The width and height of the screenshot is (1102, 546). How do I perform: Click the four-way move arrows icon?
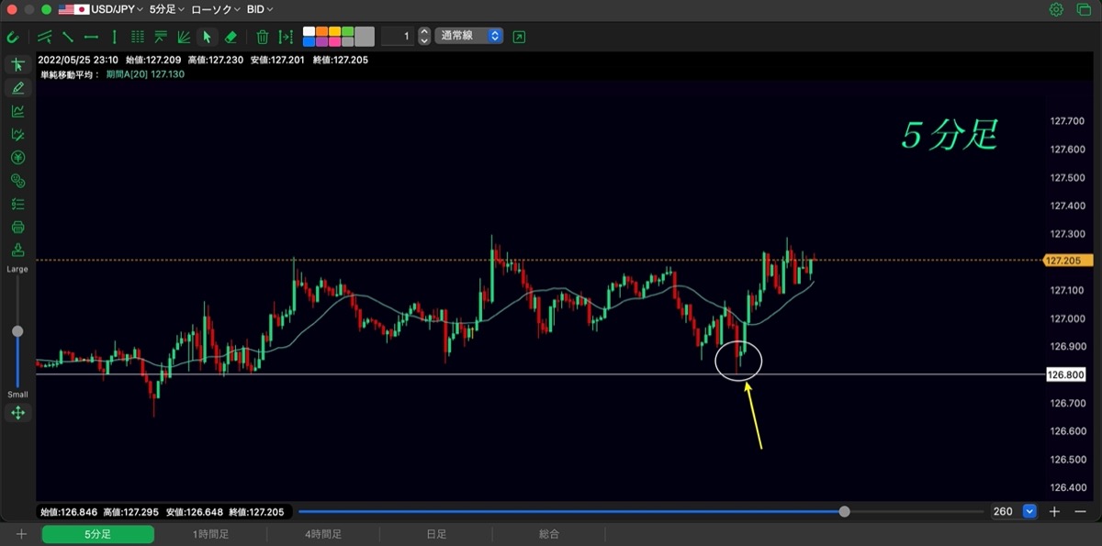(17, 413)
